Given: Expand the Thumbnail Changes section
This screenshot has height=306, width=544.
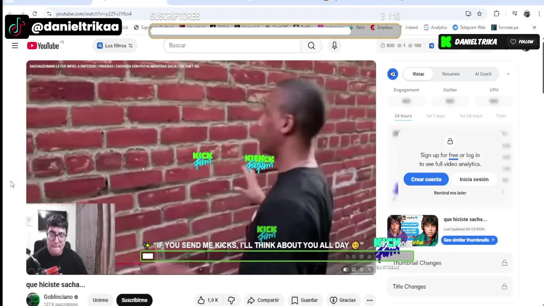Looking at the screenshot, I should point(450,263).
